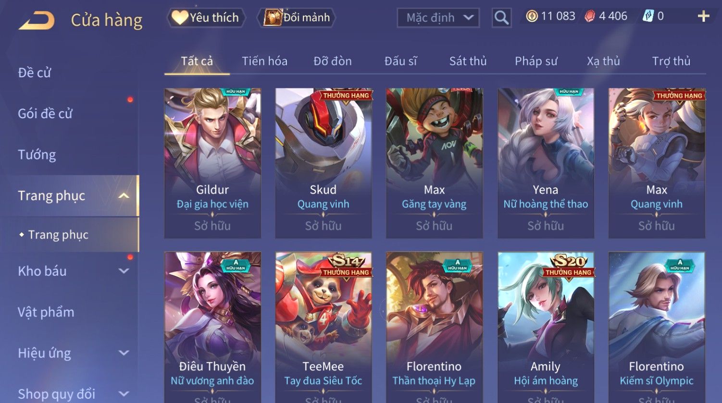Open Gói đề cử sidebar item
Viewport: 722px width, 403px height.
tap(45, 114)
